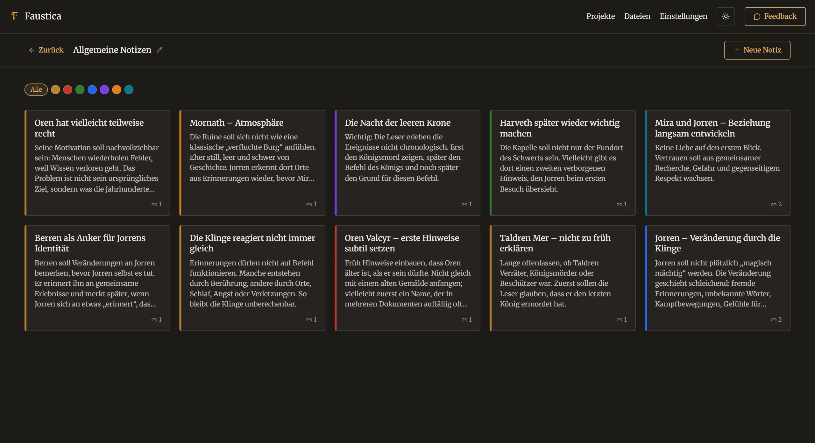Click link icon on 'Mornath – Atmosphäre' card
Screen dimensions: 815x443
309,204
